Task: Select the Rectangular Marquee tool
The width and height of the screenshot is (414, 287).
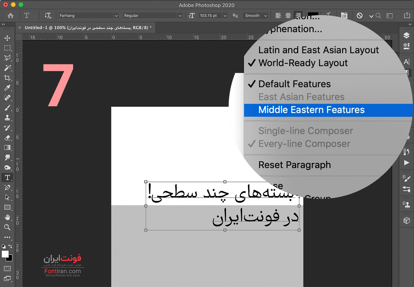Action: pyautogui.click(x=7, y=48)
